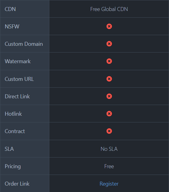Click the red X icon for Watermark

click(x=109, y=61)
